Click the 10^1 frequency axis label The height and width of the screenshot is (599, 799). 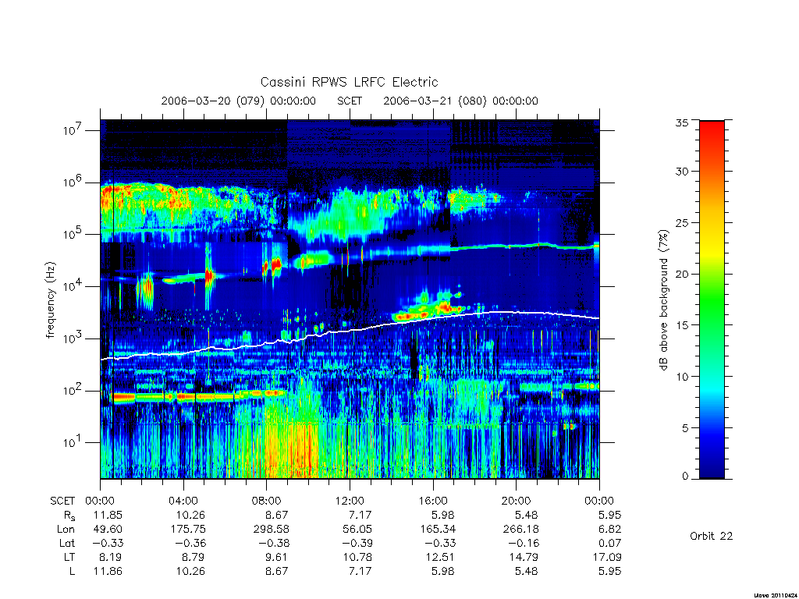click(73, 443)
